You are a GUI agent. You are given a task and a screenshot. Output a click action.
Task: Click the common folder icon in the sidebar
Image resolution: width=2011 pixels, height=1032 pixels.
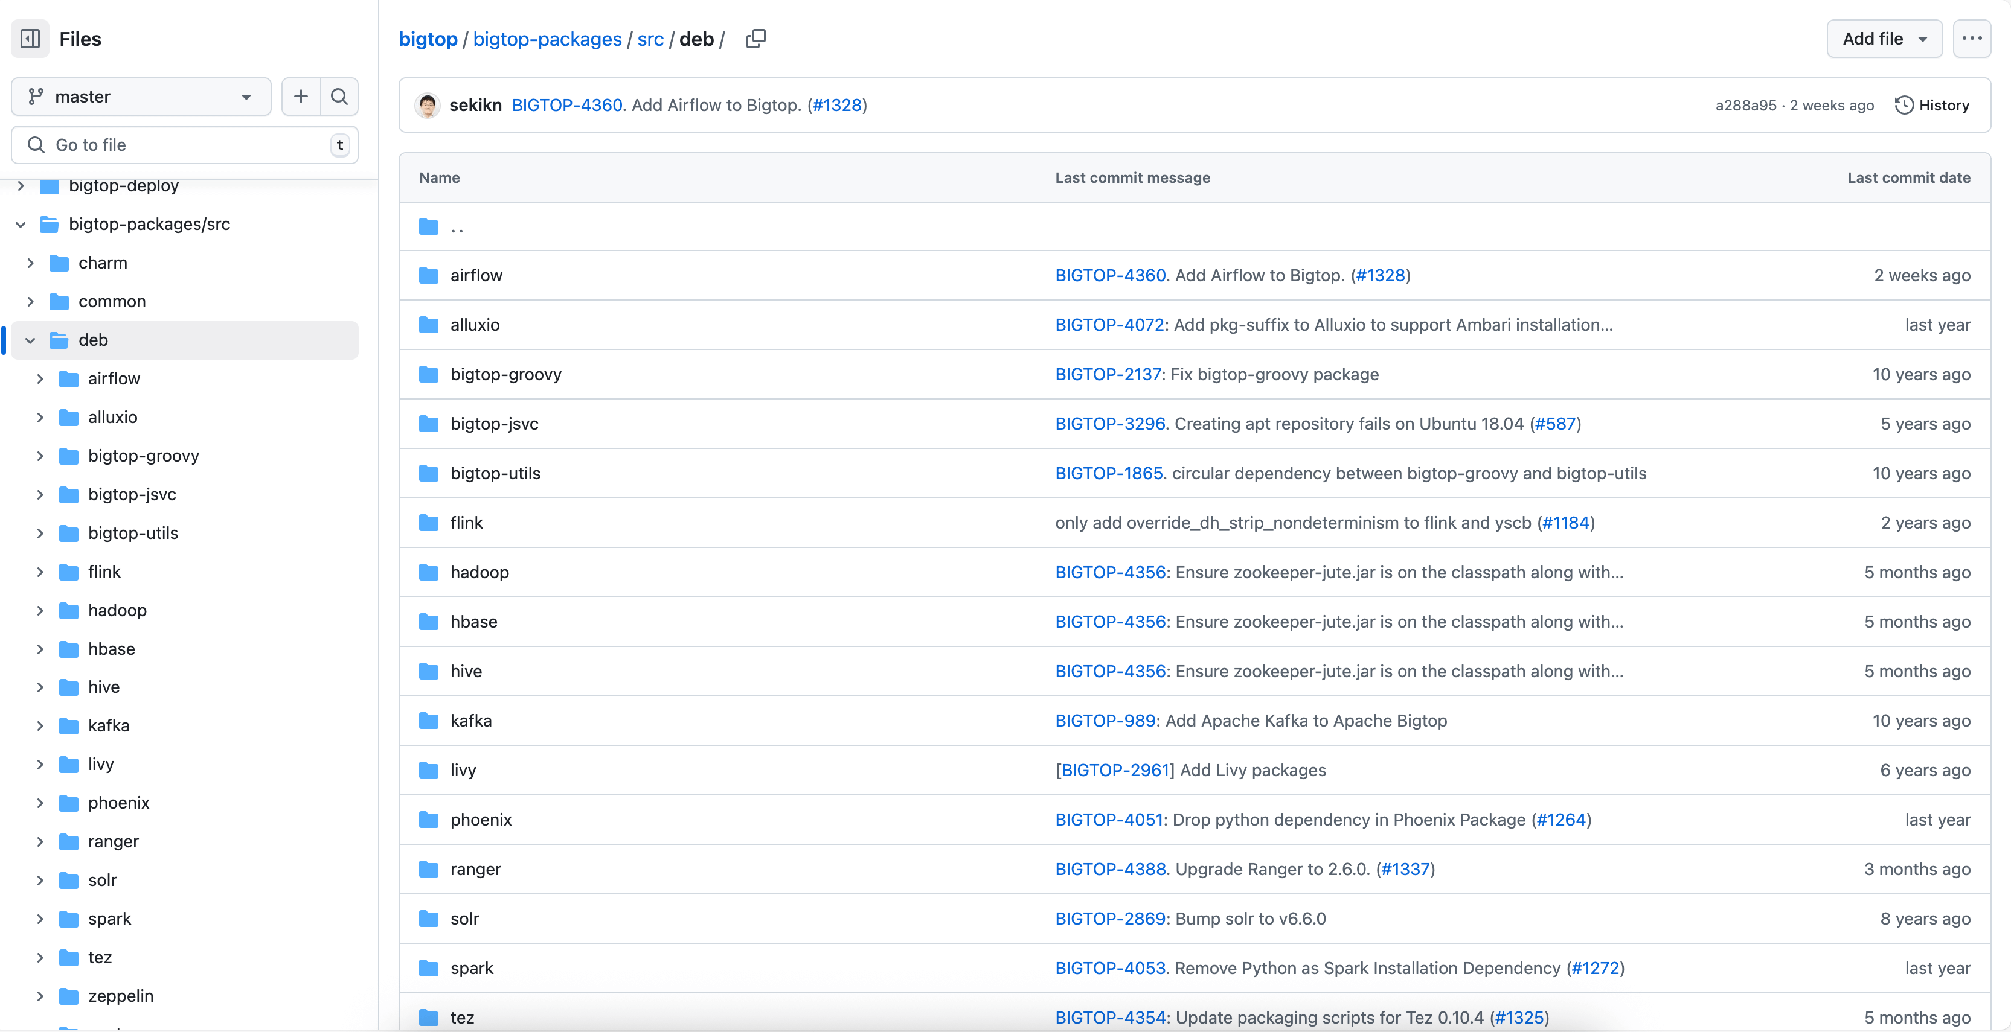coord(59,301)
